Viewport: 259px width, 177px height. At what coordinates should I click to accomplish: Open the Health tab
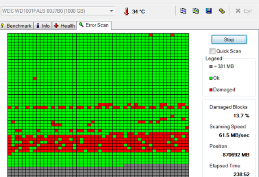coord(64,26)
